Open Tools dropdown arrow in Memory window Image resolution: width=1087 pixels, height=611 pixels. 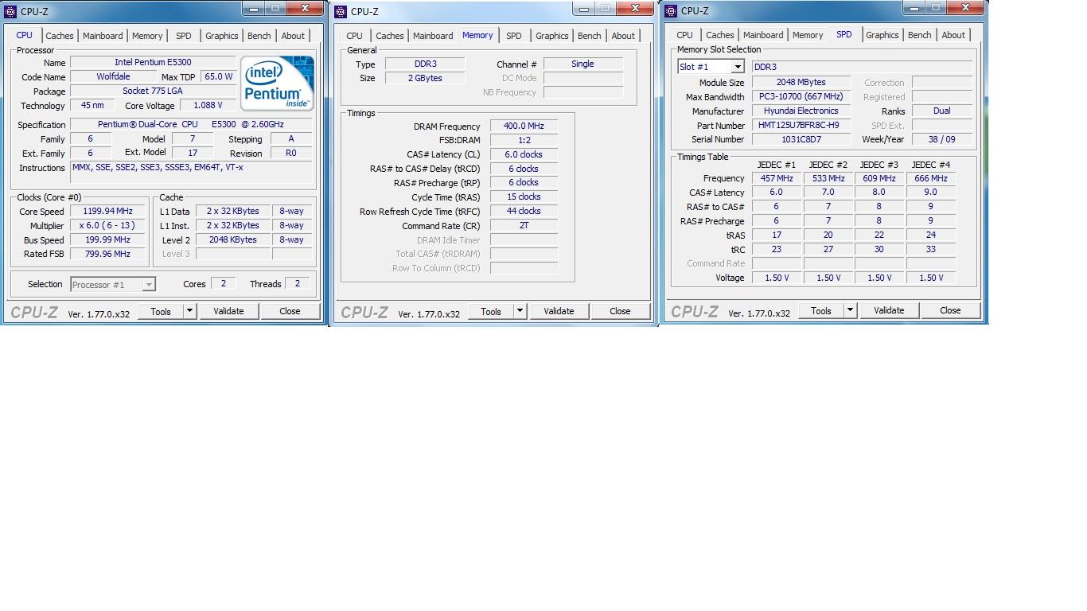[520, 311]
